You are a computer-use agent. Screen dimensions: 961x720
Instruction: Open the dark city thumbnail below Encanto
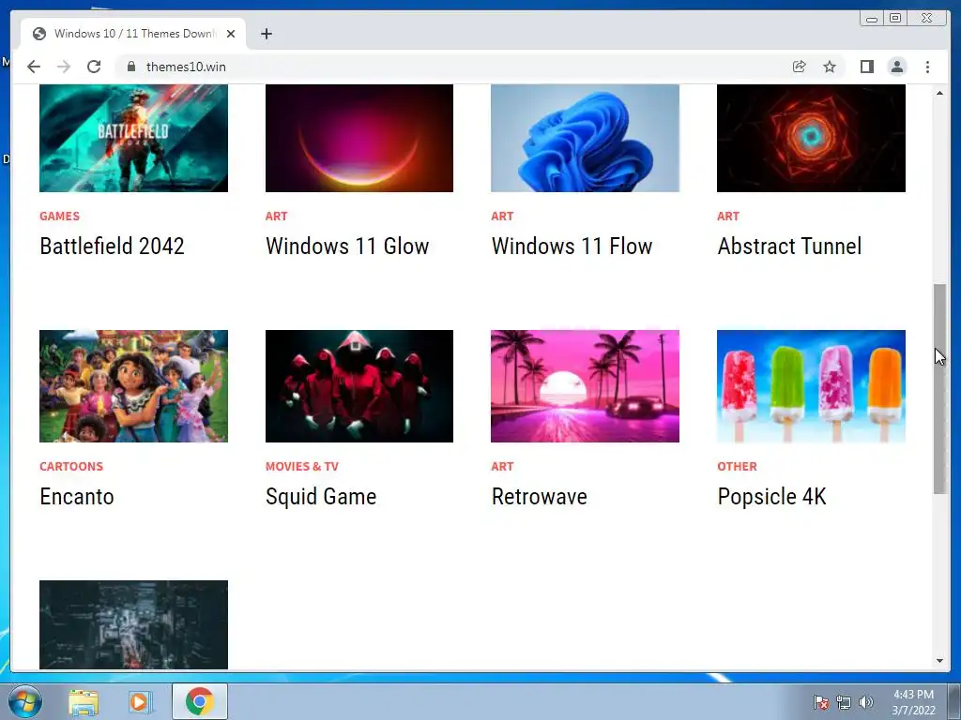pos(133,624)
